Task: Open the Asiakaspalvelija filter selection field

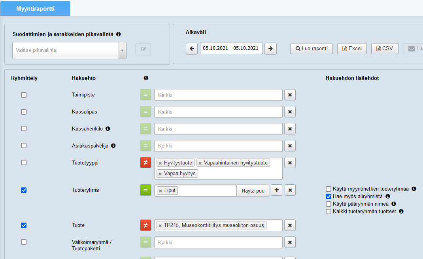Action: coord(218,146)
